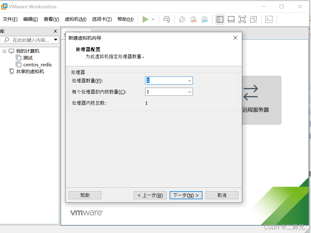Open the power options dropdown arrow
Screen dimensions: 311x233
point(153,19)
